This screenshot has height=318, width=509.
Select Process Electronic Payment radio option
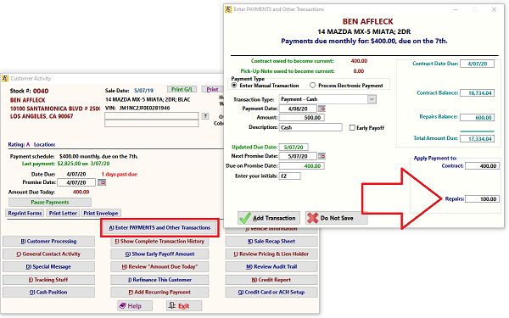click(x=312, y=86)
